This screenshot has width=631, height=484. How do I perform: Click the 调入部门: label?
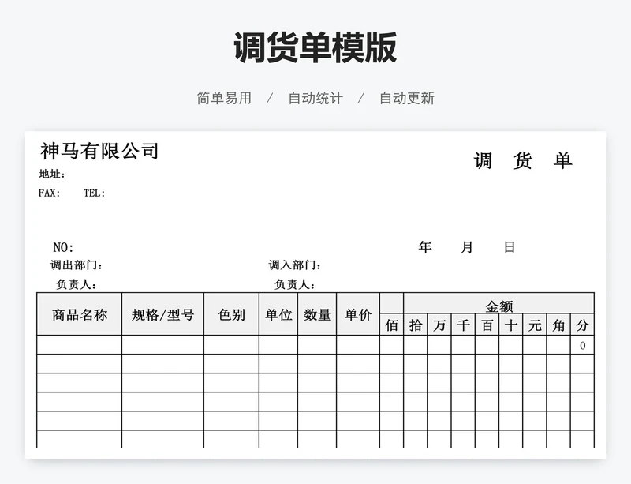[295, 265]
